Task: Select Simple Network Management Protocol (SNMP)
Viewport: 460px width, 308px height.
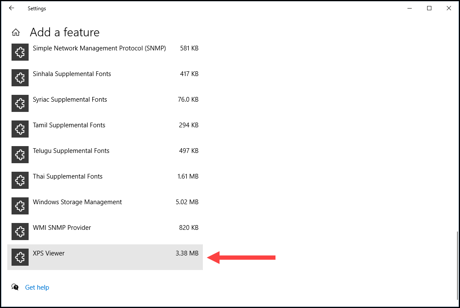Action: pos(99,48)
